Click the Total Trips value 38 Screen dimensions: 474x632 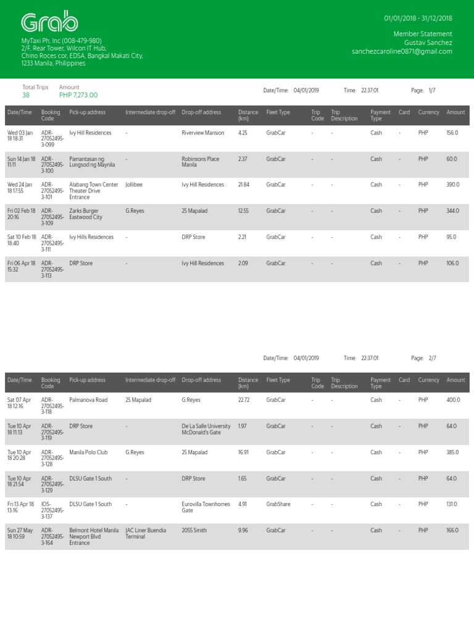26,95
